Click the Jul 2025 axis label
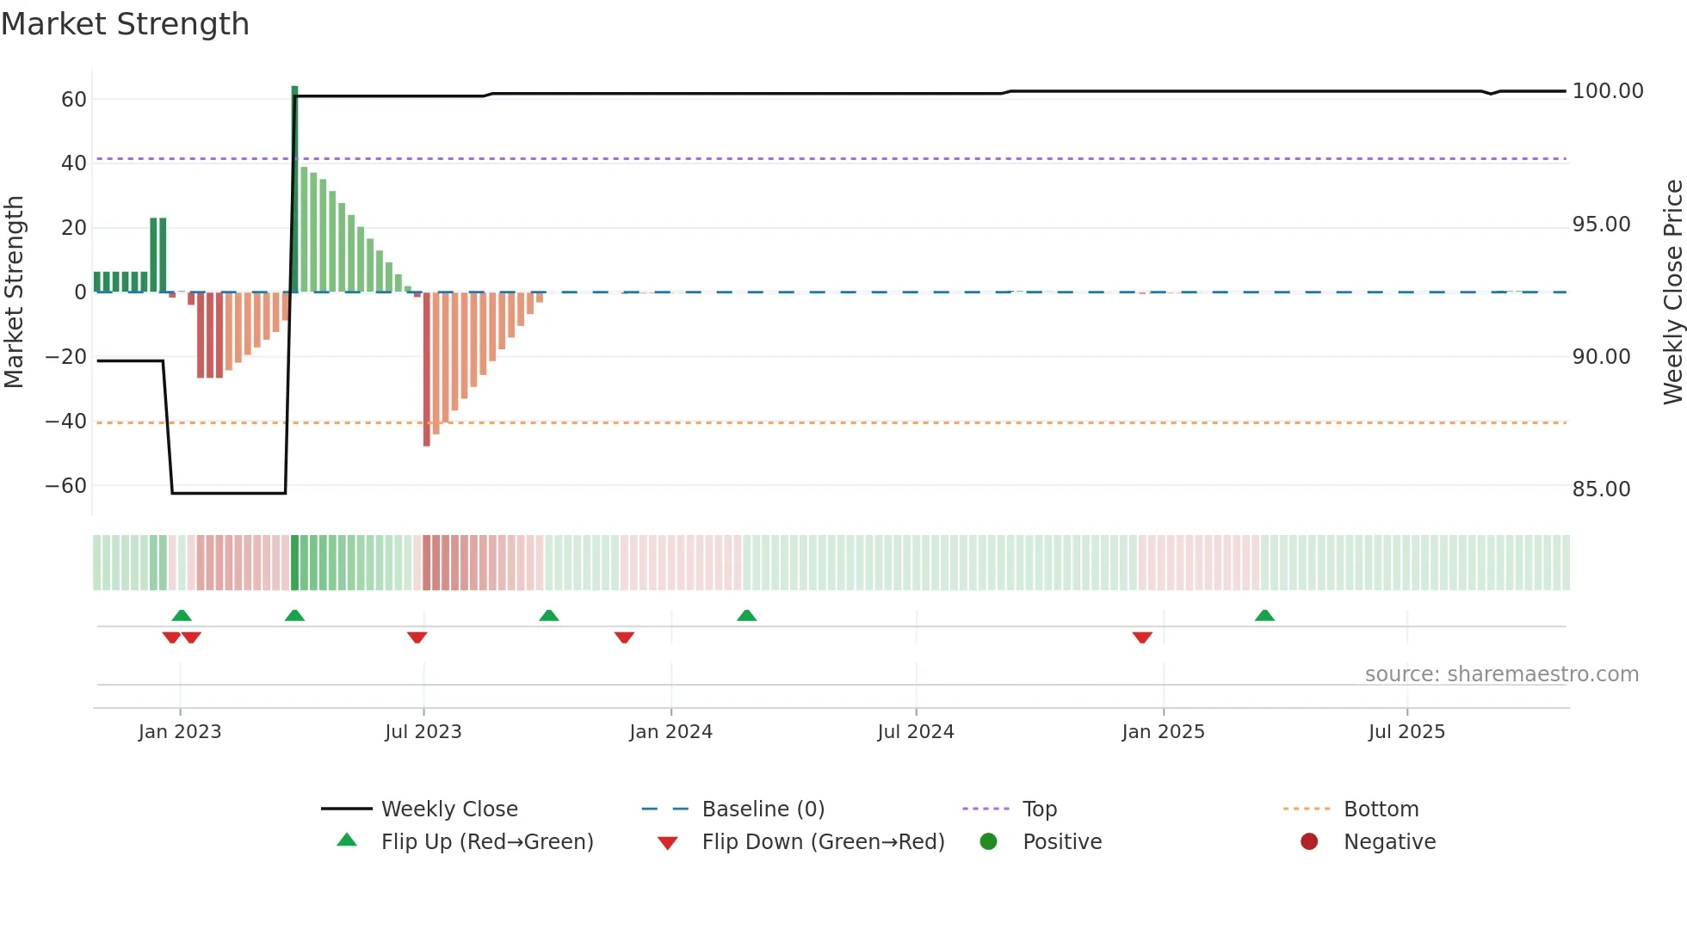This screenshot has width=1687, height=948. (1407, 732)
